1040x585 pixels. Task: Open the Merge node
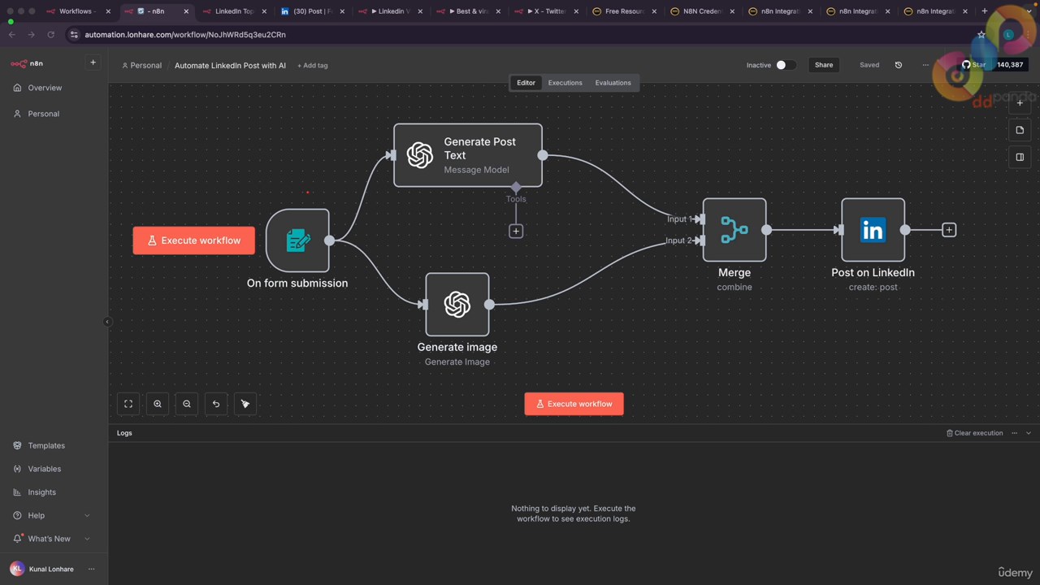click(734, 230)
